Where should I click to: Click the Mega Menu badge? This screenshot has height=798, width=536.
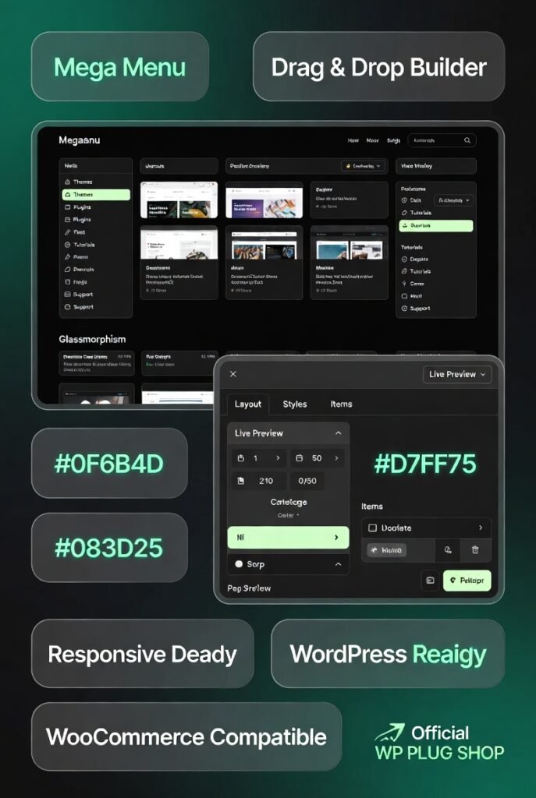(x=119, y=67)
